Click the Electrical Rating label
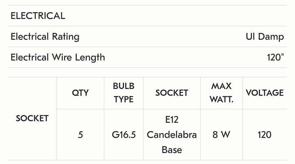This screenshot has height=164, width=295. click(45, 37)
